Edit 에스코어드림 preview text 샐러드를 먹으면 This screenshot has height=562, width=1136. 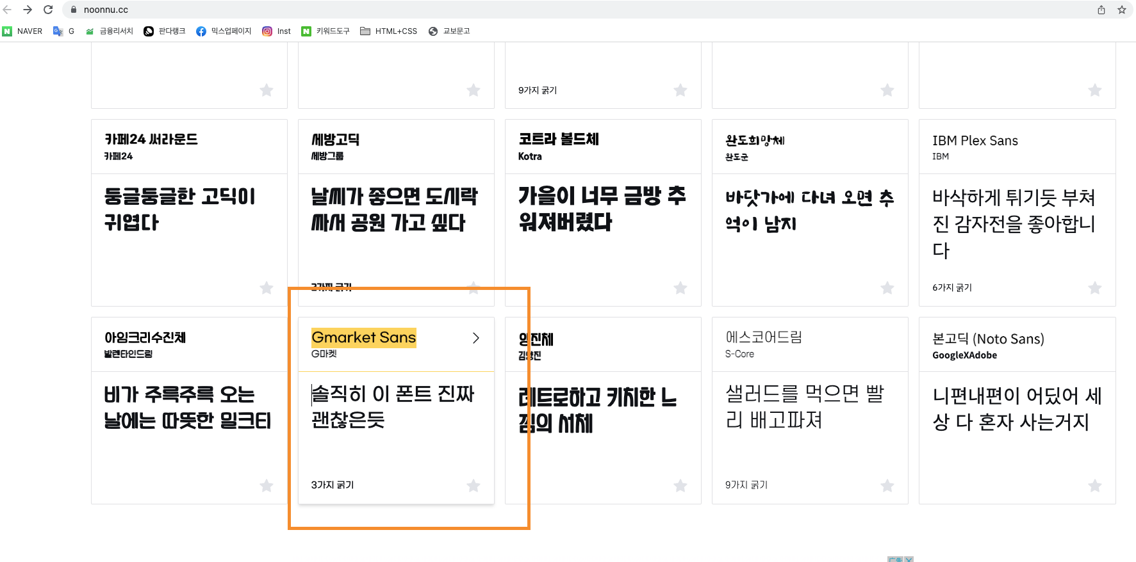click(805, 407)
